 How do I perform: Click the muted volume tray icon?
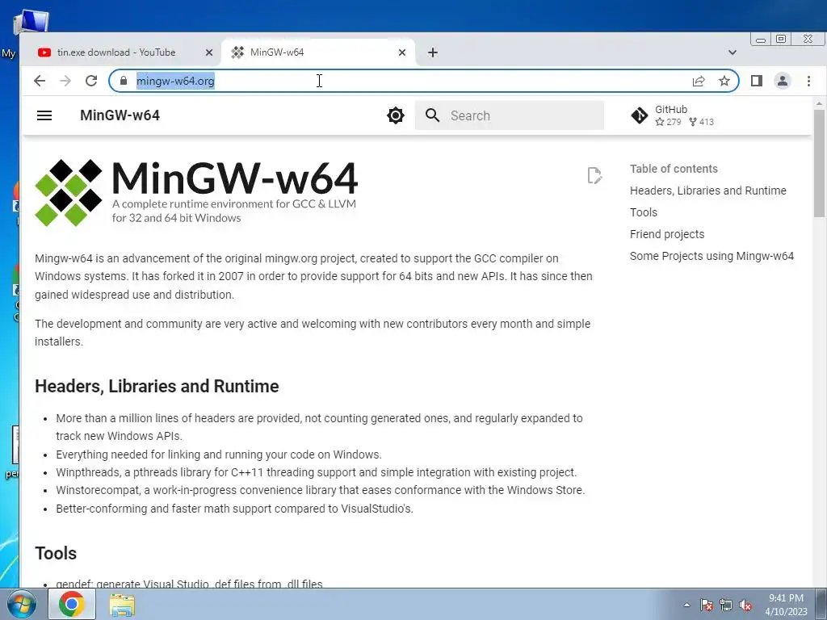(x=745, y=605)
